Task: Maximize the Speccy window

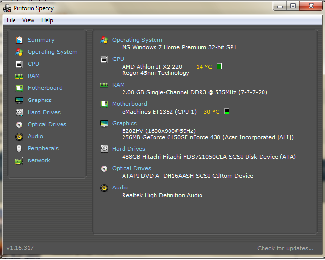Action: point(293,6)
